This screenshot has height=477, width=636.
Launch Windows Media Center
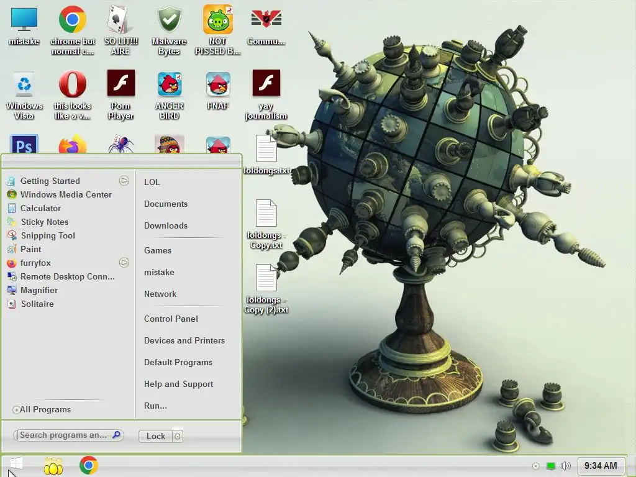pos(68,194)
